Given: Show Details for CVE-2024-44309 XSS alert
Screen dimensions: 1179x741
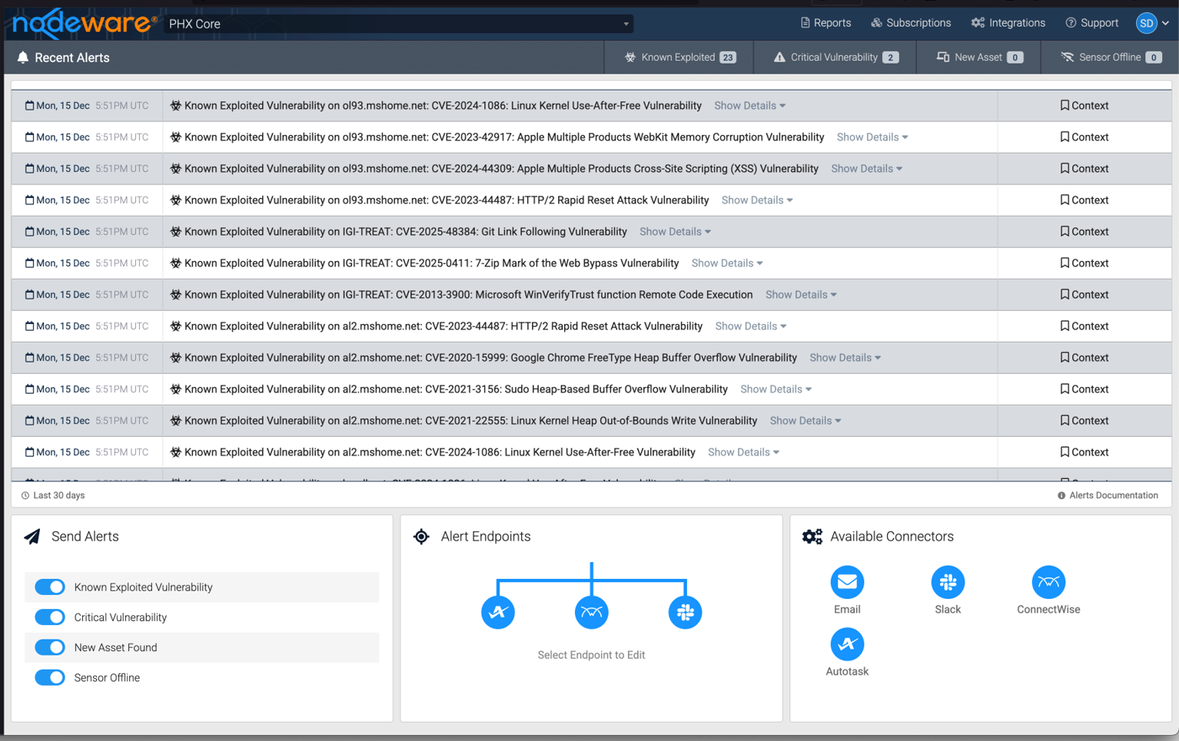Looking at the screenshot, I should [x=866, y=168].
